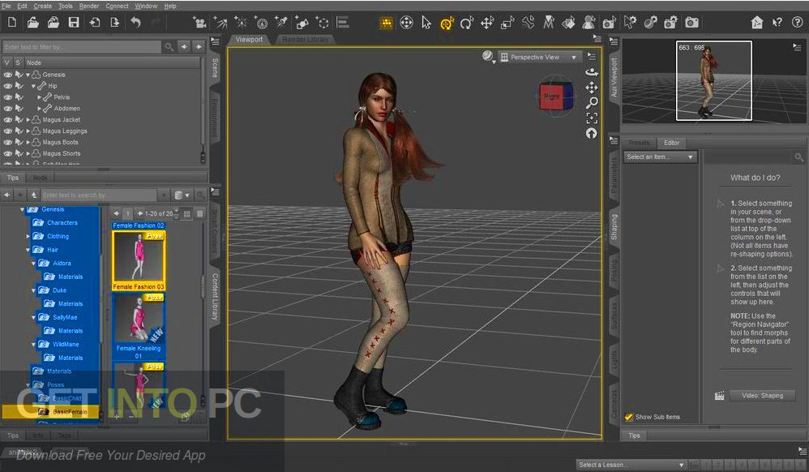This screenshot has width=809, height=472.
Task: Open the Video: Shaping button
Action: coord(762,396)
